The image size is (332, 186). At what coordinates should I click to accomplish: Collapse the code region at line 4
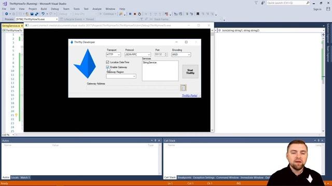tap(22, 47)
